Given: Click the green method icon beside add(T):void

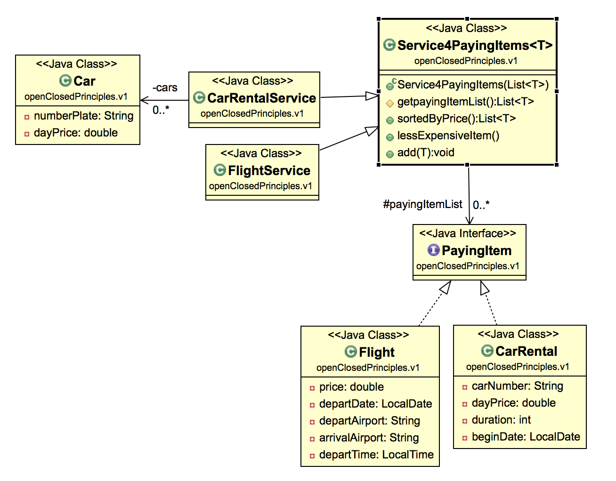Looking at the screenshot, I should pos(389,153).
